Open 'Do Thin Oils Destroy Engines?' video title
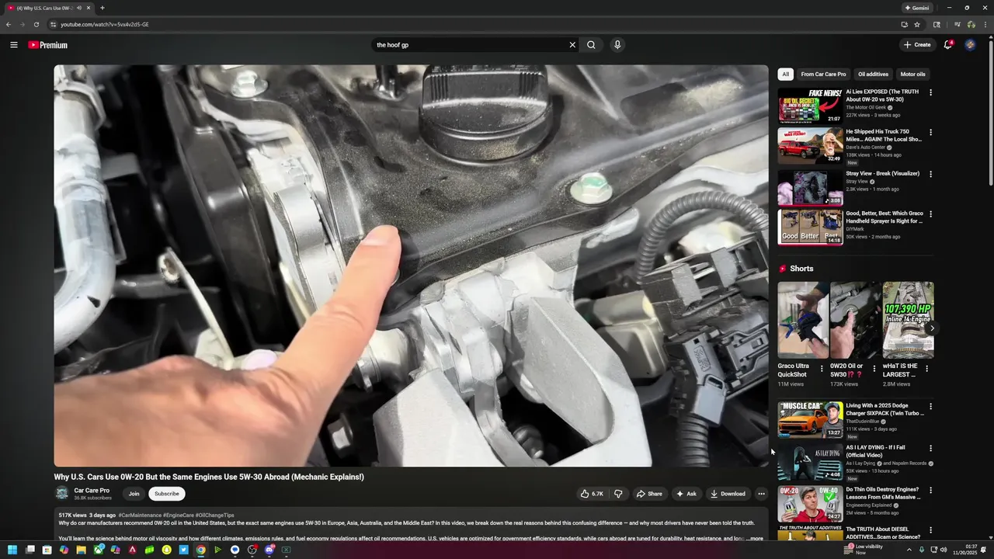This screenshot has height=559, width=994. (883, 494)
